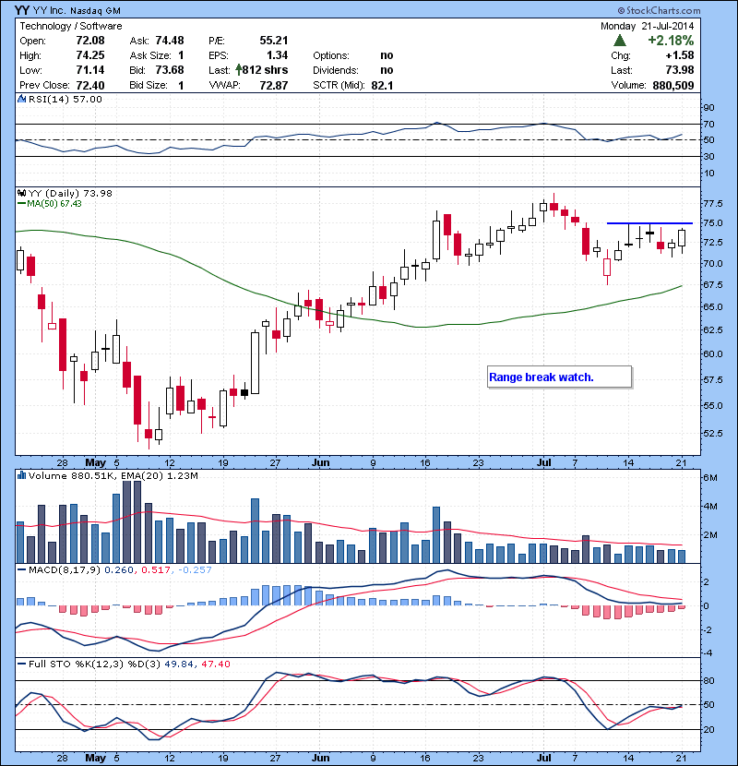Image resolution: width=738 pixels, height=766 pixels.
Task: Click the Volume 880.51K EMA(20) label
Action: [113, 475]
